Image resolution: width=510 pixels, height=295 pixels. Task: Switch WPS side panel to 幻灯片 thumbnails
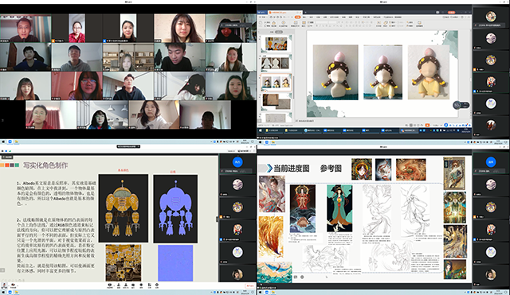[279, 32]
